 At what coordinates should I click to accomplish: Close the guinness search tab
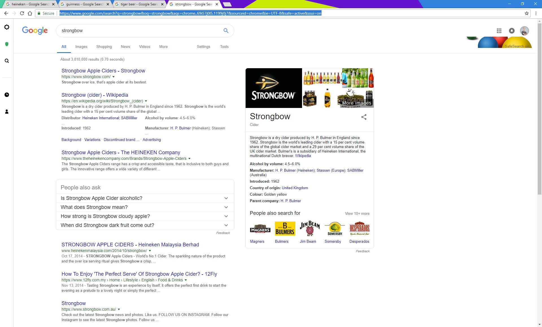(x=108, y=4)
